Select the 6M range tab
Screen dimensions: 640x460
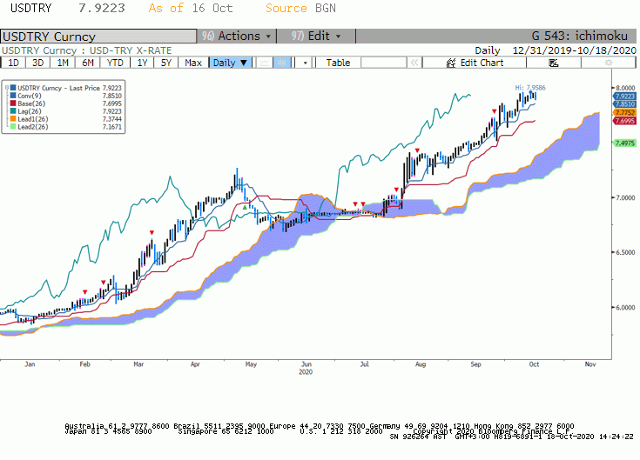[x=88, y=63]
